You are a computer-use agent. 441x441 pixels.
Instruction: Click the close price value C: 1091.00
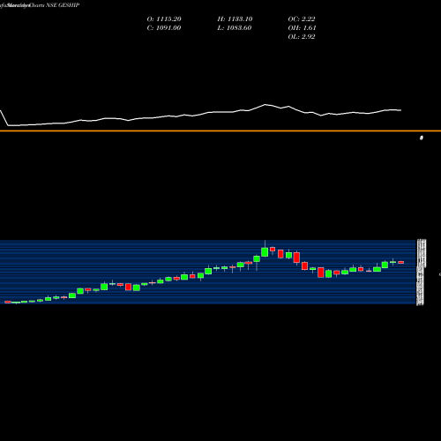coord(164,28)
